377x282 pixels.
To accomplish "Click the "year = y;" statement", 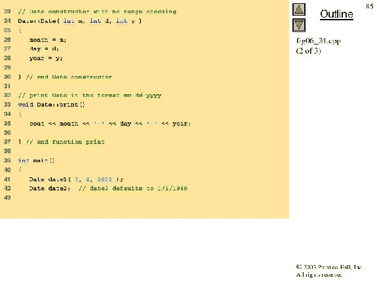I will (x=46, y=58).
